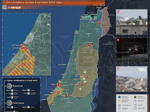Viewport: 150px width, 112px height.
Task: Click the Тверия town label
Action: (x=97, y=29)
